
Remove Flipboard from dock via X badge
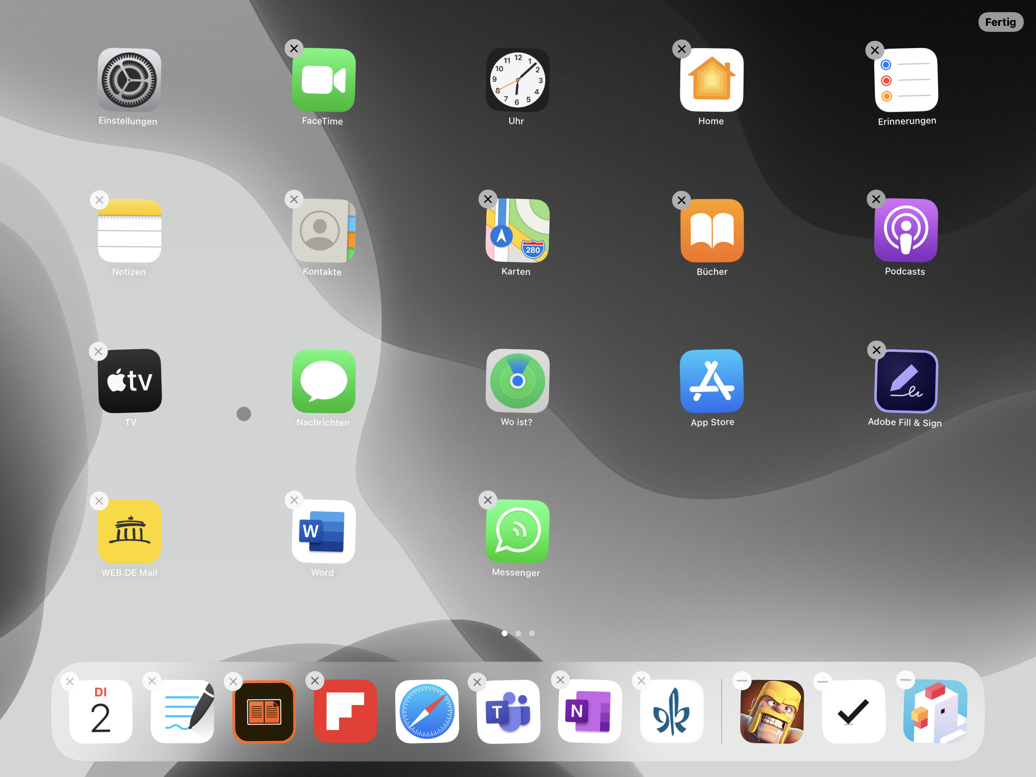315,681
